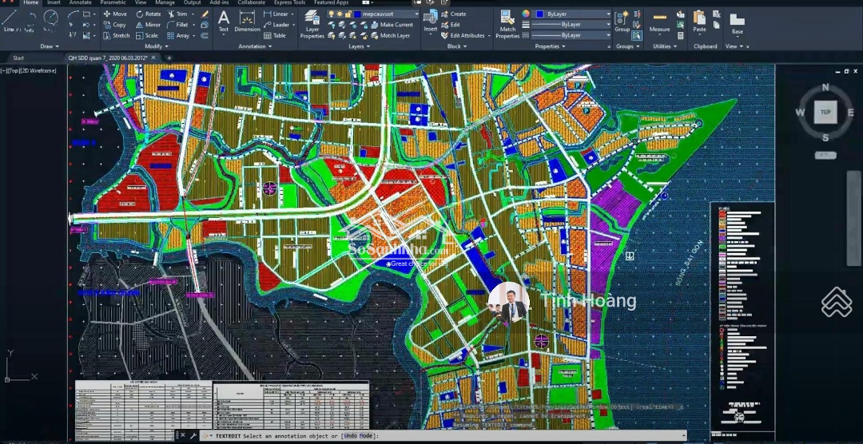
Task: Select the Rotate tool
Action: coord(148,14)
